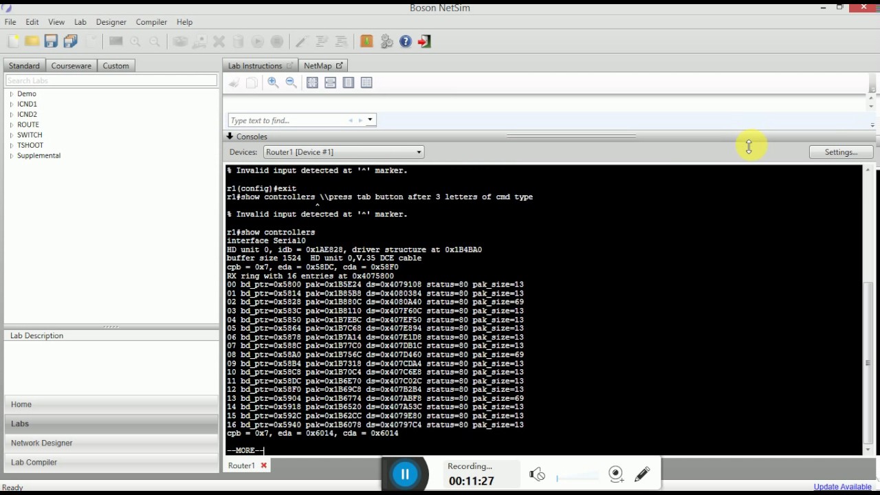This screenshot has width=880, height=495.
Task: Click the play lab toolbar icon
Action: (x=257, y=41)
